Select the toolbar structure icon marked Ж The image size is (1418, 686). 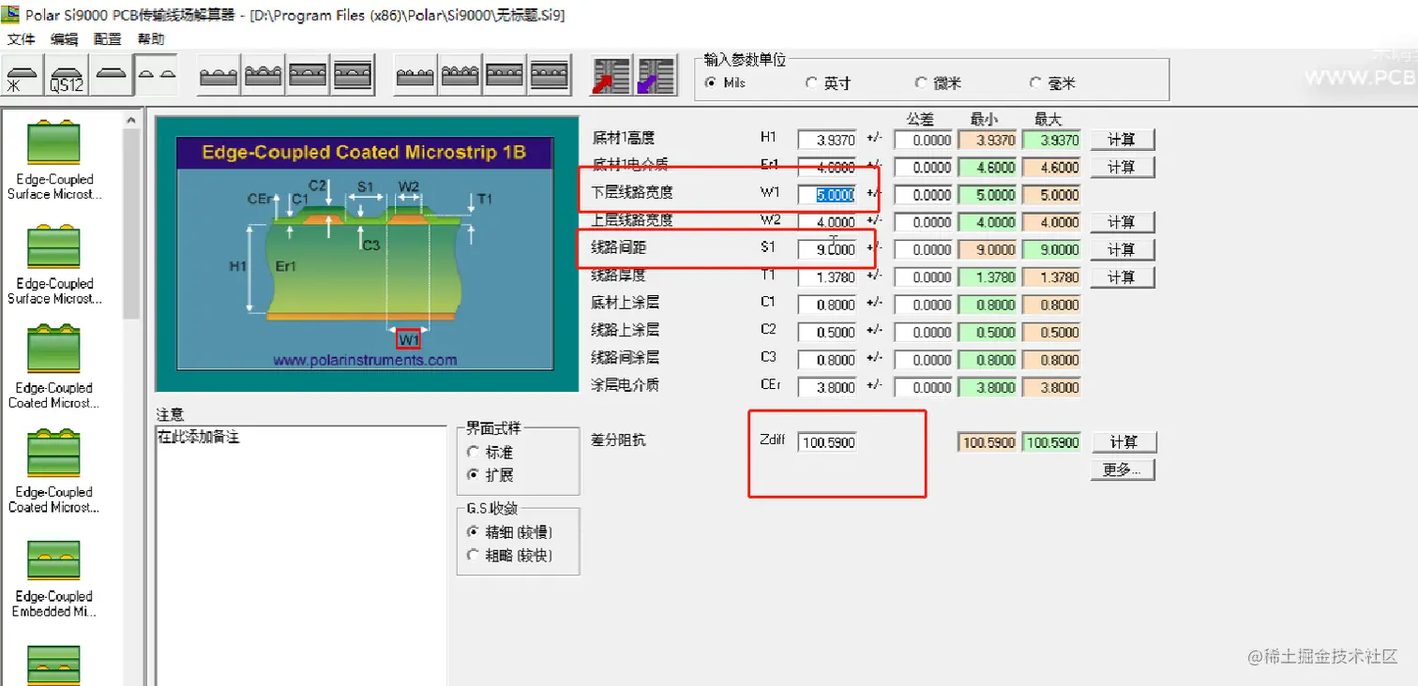[23, 74]
